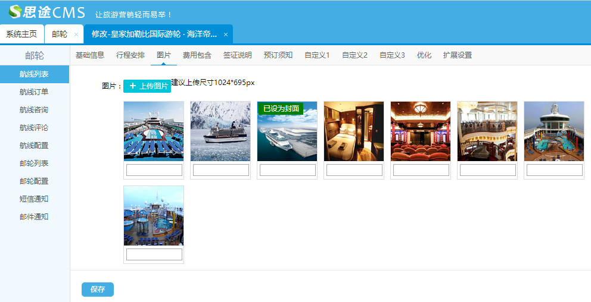Viewport: 591px width, 302px height.
Task: Switch to the 行程安排 tab
Action: (x=130, y=55)
